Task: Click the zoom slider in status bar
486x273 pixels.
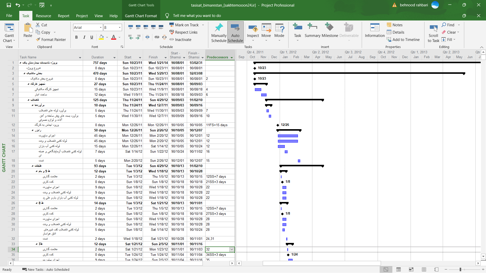Action: tap(460, 269)
